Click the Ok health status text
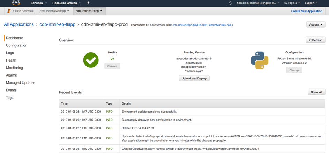The height and width of the screenshot is (158, 329). point(112,59)
